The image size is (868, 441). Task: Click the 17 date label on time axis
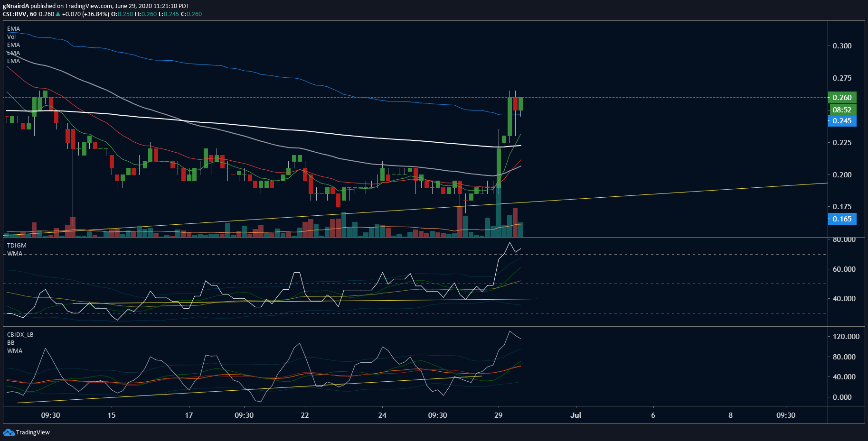(189, 415)
